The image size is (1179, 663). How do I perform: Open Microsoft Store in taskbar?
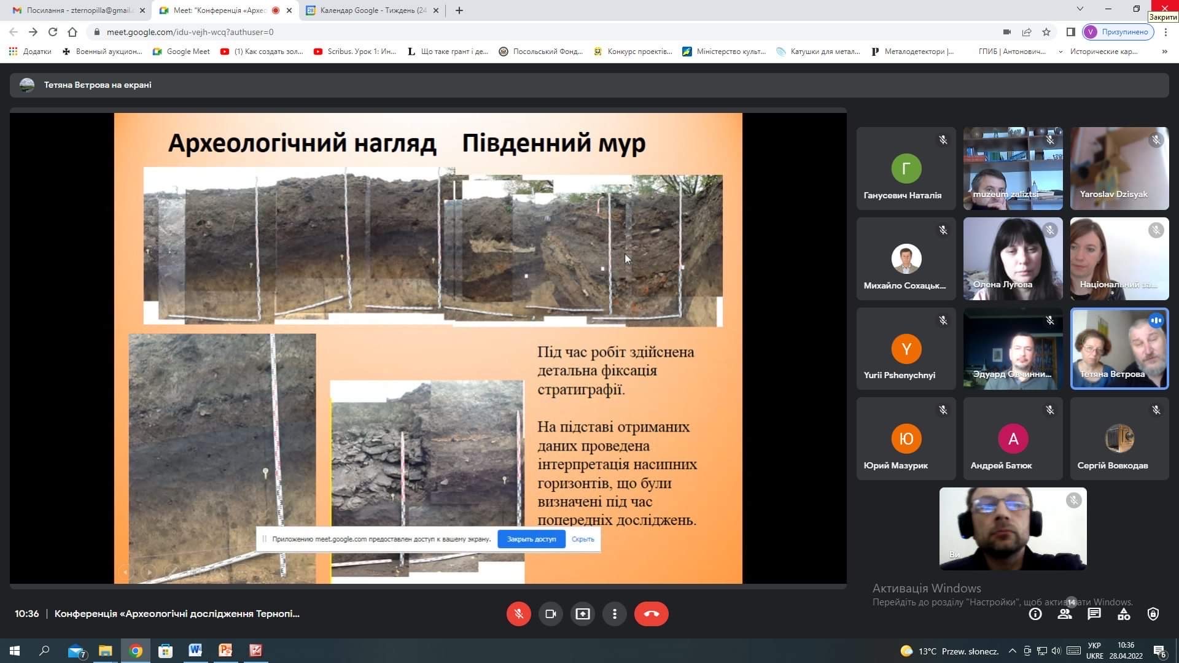165,651
